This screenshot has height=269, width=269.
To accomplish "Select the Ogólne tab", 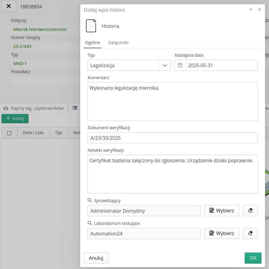I will [92, 43].
